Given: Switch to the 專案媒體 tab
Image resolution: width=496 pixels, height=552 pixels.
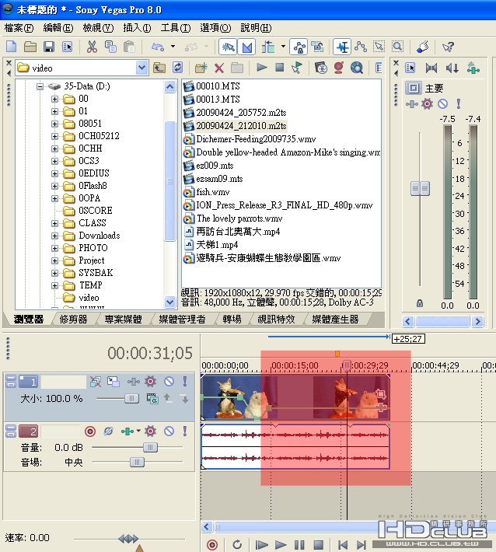Looking at the screenshot, I should point(123,319).
